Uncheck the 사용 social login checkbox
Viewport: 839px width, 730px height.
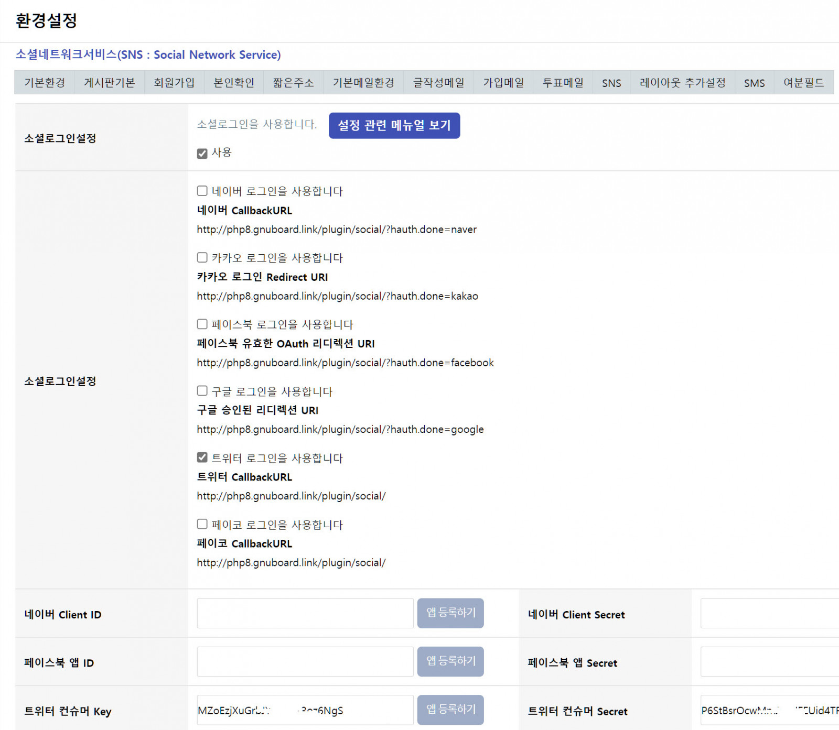point(202,153)
